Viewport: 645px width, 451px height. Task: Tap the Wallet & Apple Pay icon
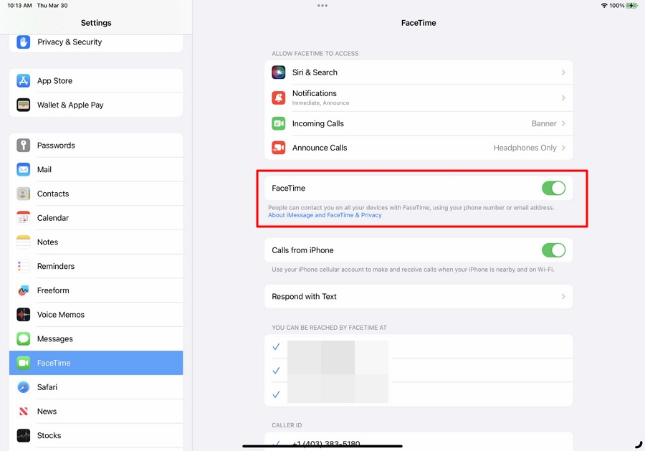point(24,105)
